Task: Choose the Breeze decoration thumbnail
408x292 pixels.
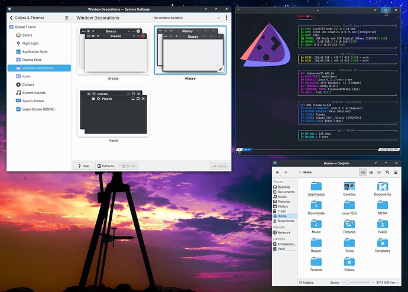Action: [x=113, y=50]
